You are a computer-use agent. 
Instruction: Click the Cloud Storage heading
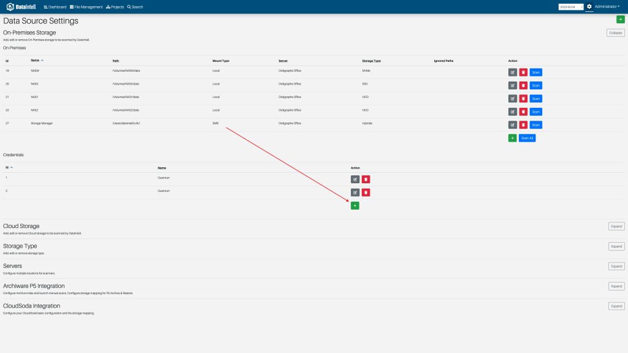pos(21,226)
